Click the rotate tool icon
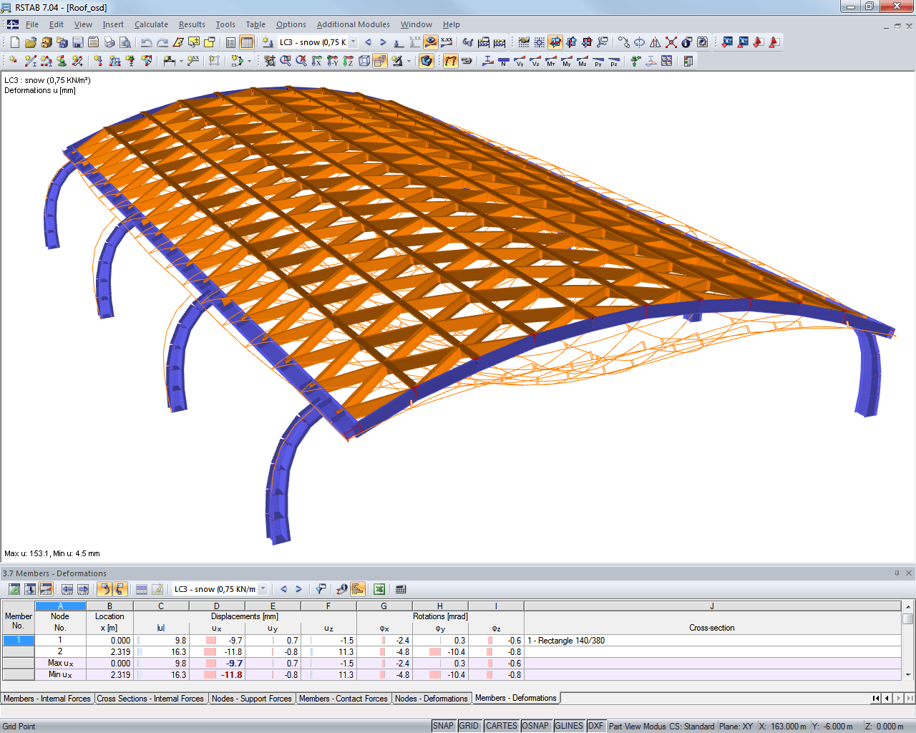Image resolution: width=916 pixels, height=733 pixels. [640, 42]
